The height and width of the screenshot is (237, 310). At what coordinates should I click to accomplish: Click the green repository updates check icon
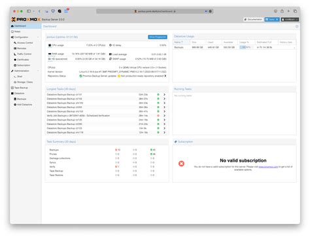pyautogui.click(x=80, y=76)
